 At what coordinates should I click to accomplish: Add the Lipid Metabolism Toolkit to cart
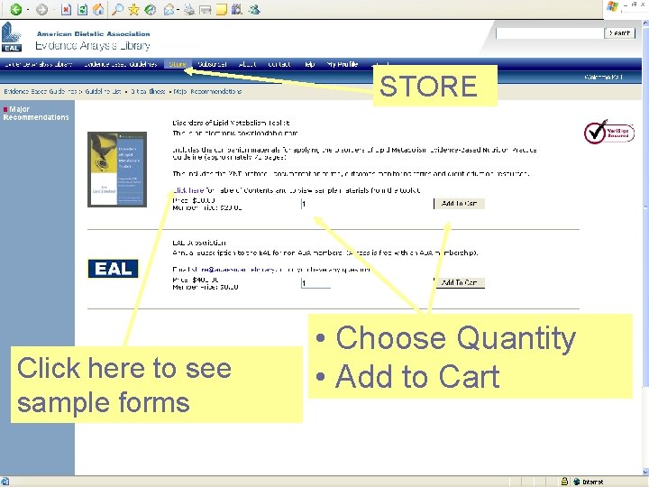[x=459, y=204]
